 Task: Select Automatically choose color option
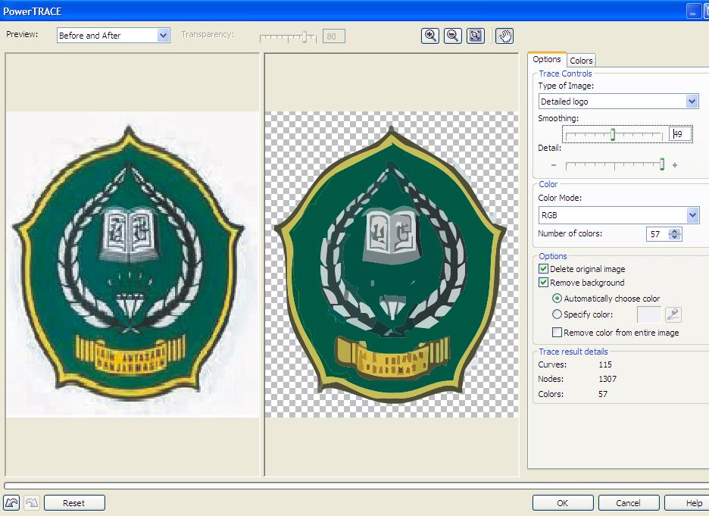coord(557,299)
